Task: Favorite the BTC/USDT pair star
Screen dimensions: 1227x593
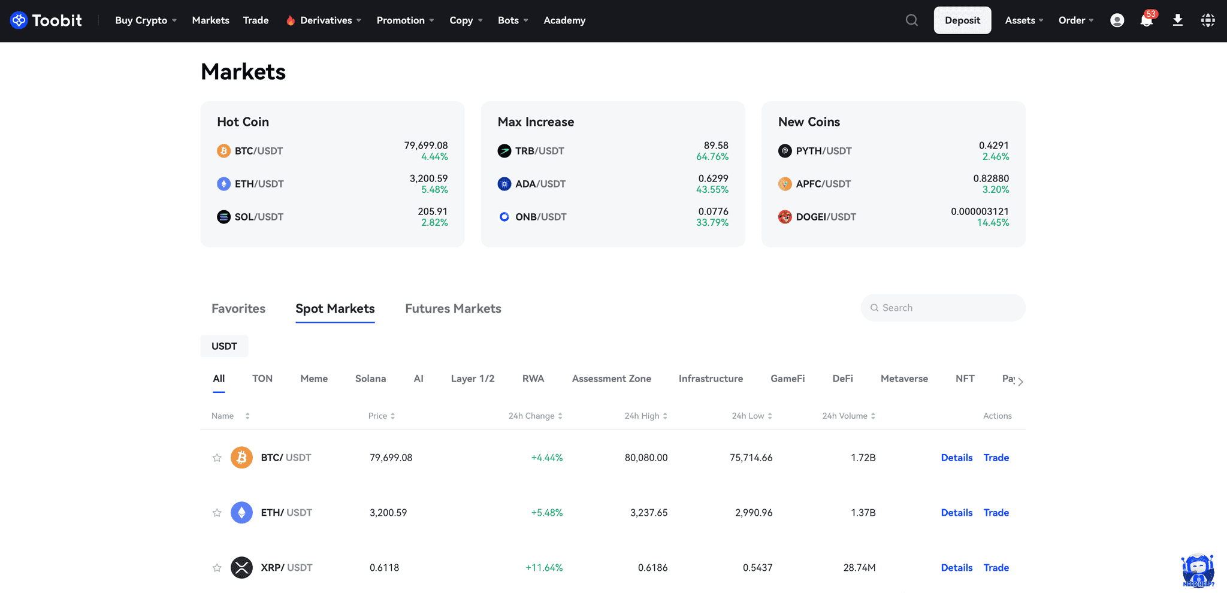Action: 217,458
